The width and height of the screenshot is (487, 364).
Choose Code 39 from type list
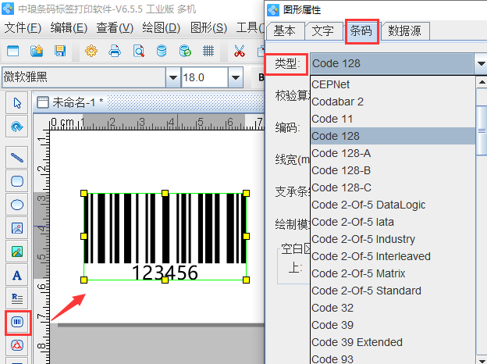[x=332, y=325]
